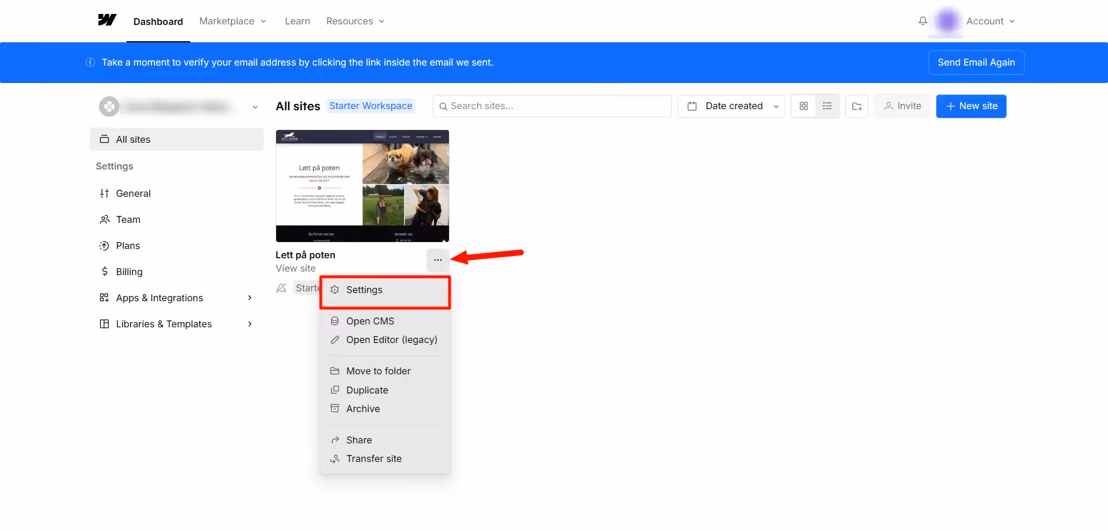Click the All sites folder icon
The image size is (1108, 531).
(x=104, y=139)
